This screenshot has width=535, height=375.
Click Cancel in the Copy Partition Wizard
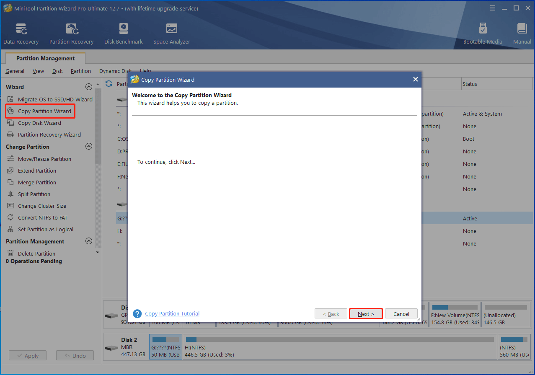pyautogui.click(x=401, y=314)
